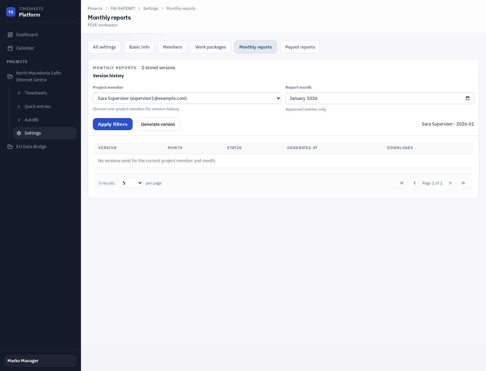Expand the Autofill chevron
This screenshot has width=486, height=371.
coord(19,120)
